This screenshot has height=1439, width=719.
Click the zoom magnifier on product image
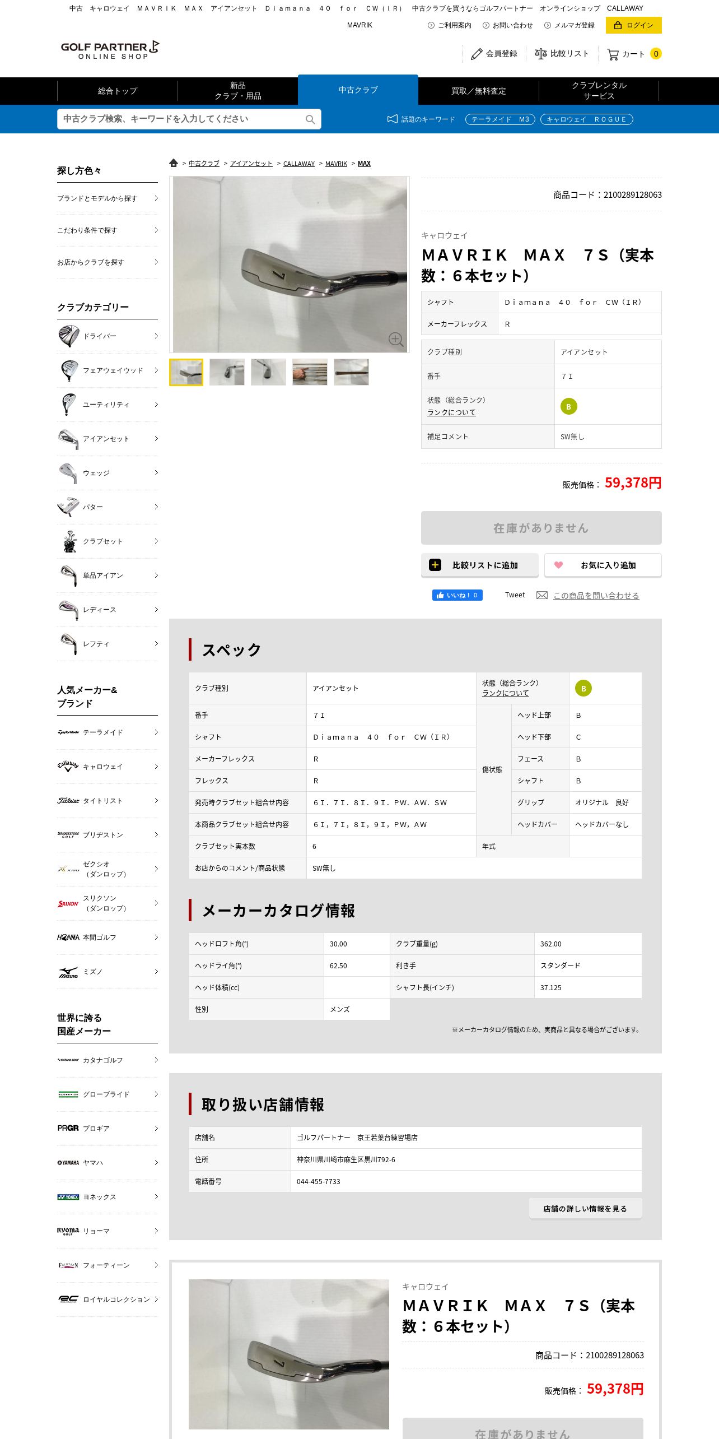(396, 339)
